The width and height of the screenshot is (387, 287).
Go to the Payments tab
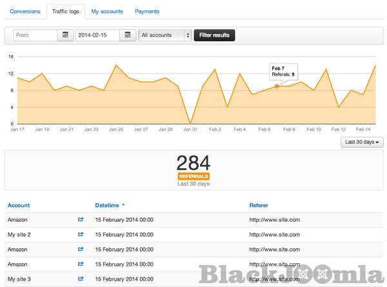pos(146,12)
